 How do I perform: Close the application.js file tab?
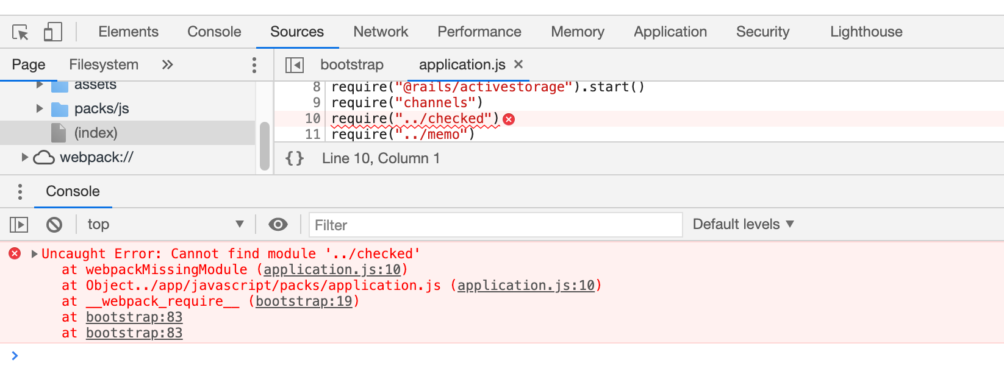[518, 64]
